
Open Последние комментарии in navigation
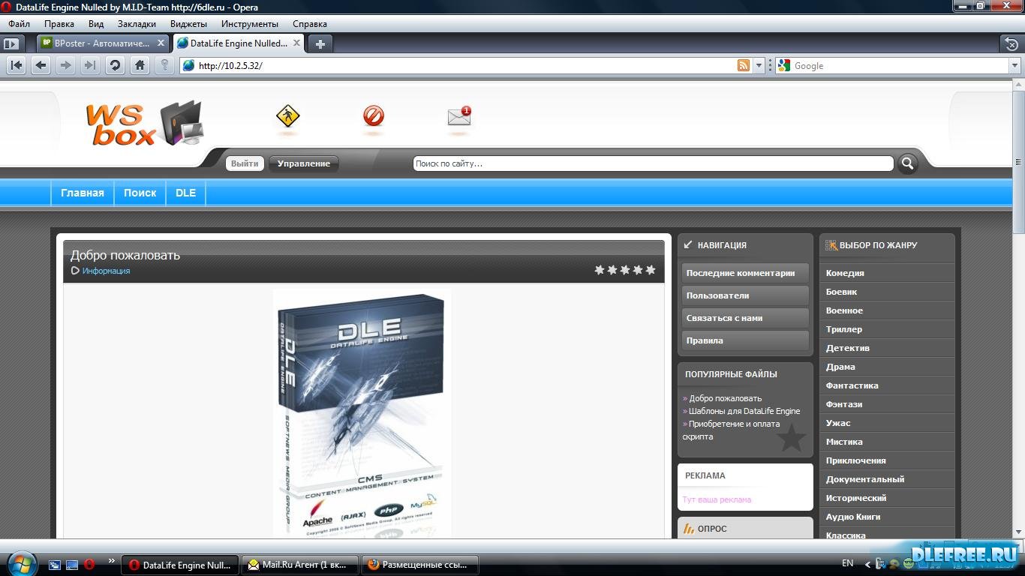click(745, 273)
